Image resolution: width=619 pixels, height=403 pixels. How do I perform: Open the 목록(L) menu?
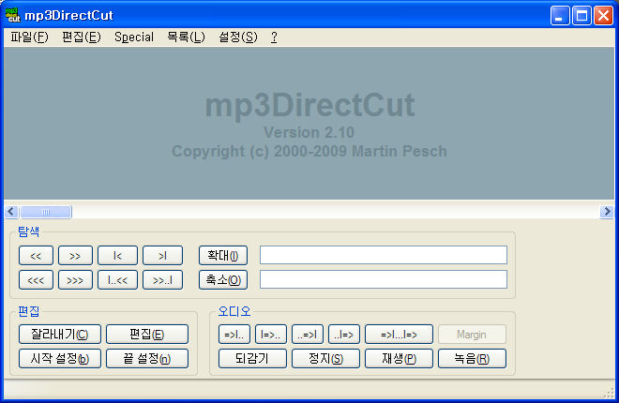pyautogui.click(x=186, y=37)
